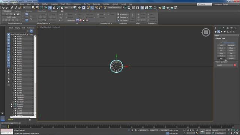
Task: Open the Polygon Modeling panel dropdown
Action: pos(15,23)
